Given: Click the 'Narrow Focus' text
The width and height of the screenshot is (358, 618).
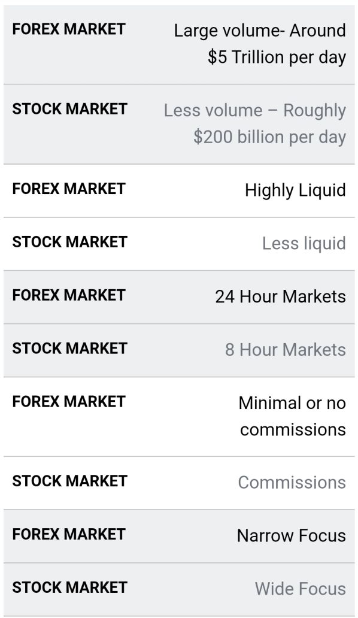Looking at the screenshot, I should point(292,535).
